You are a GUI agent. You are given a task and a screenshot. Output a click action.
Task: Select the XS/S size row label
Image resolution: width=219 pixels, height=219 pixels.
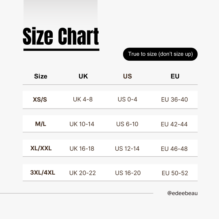40,99
